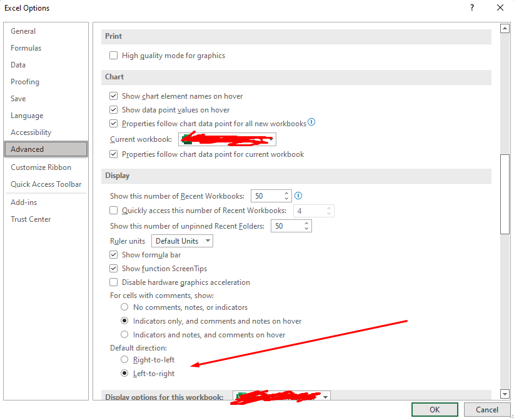Image resolution: width=514 pixels, height=418 pixels.
Task: Increase Recent Workbooks count with up arrow
Action: tap(286, 193)
